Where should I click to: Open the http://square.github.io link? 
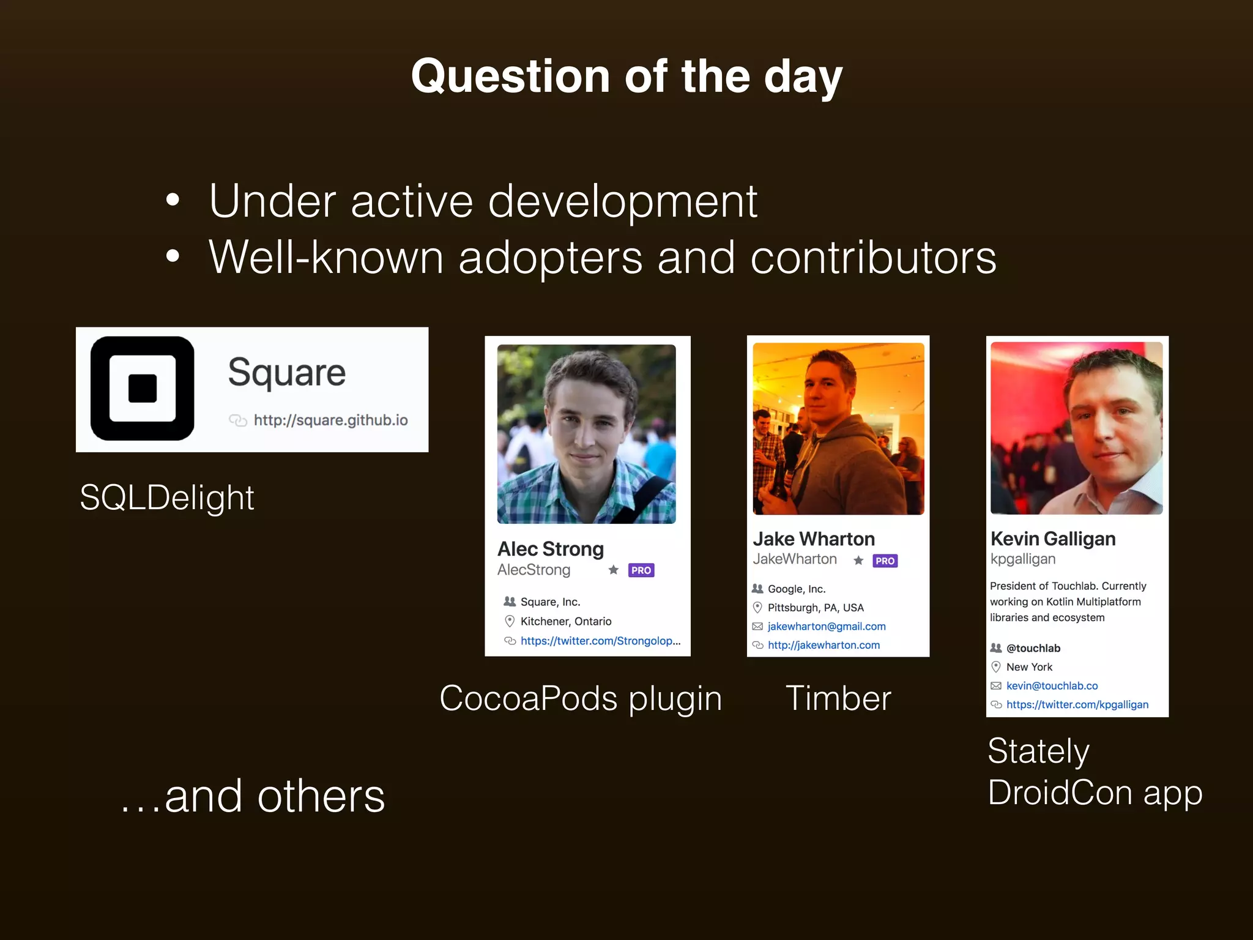[330, 420]
